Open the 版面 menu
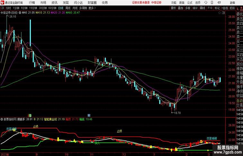243x156 pixels. click(x=182, y=3)
